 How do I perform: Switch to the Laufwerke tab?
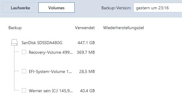point(20,8)
